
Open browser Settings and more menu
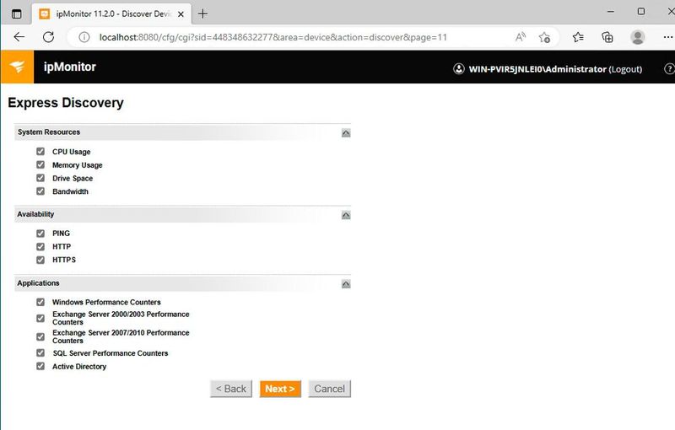[x=667, y=37]
